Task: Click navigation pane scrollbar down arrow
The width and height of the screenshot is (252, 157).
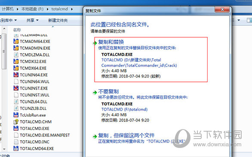Action: [4, 149]
